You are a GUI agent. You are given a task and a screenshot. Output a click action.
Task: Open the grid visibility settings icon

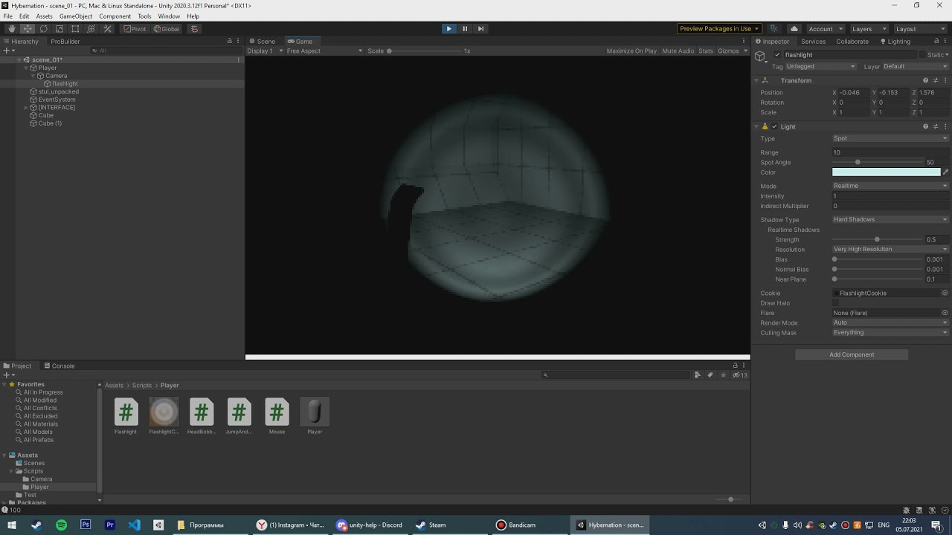coord(193,28)
